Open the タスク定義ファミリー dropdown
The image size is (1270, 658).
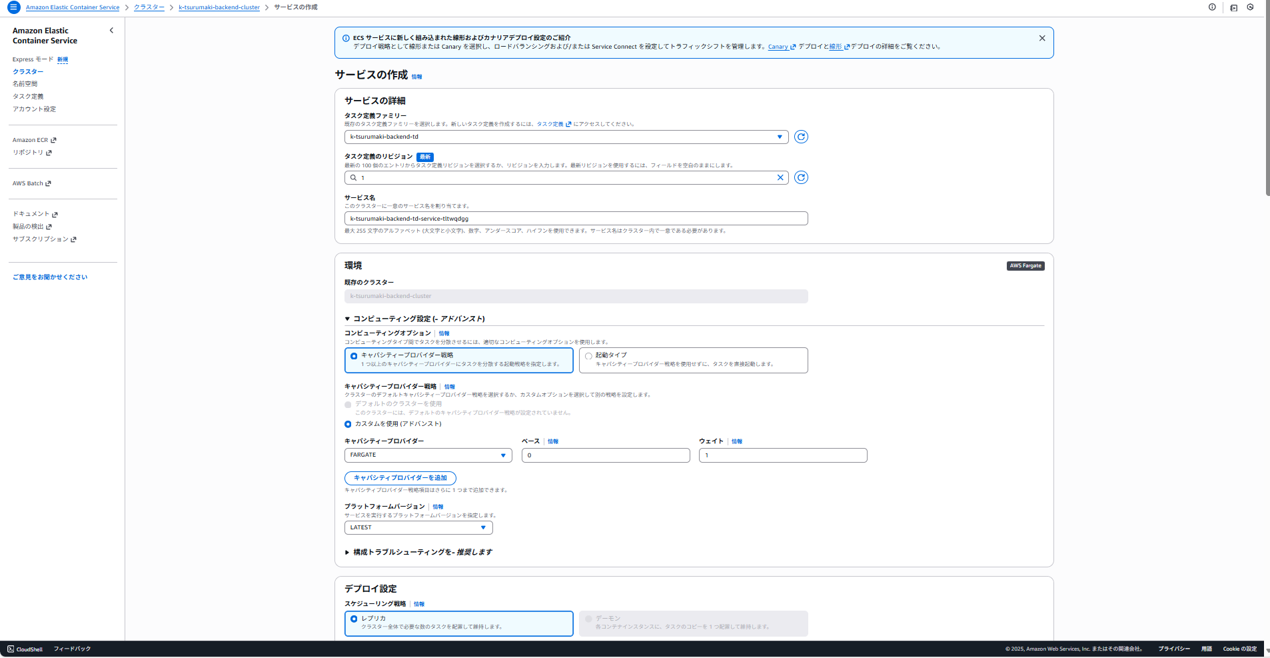[566, 137]
